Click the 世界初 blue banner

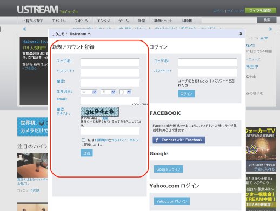point(32,127)
